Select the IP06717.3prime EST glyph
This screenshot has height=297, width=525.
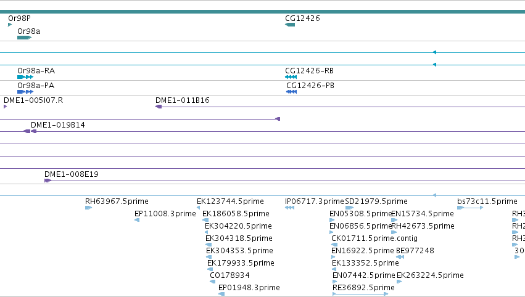tap(289, 208)
